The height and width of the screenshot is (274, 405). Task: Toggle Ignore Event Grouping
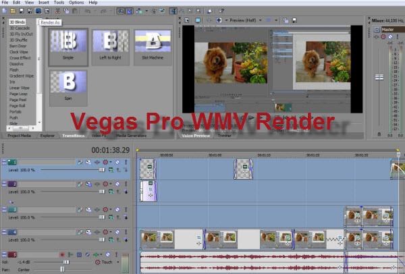pyautogui.click(x=163, y=11)
